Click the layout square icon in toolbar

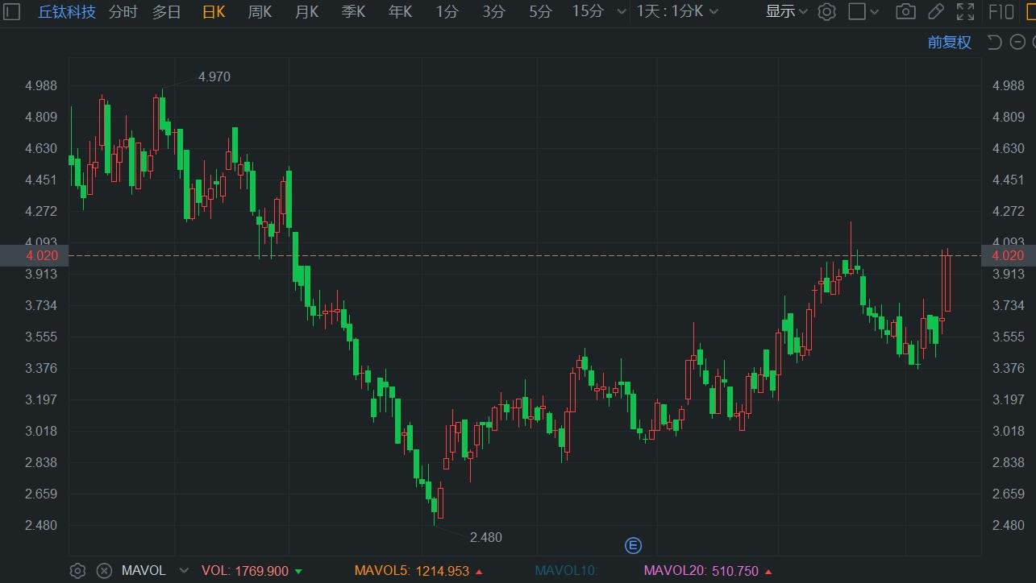857,11
